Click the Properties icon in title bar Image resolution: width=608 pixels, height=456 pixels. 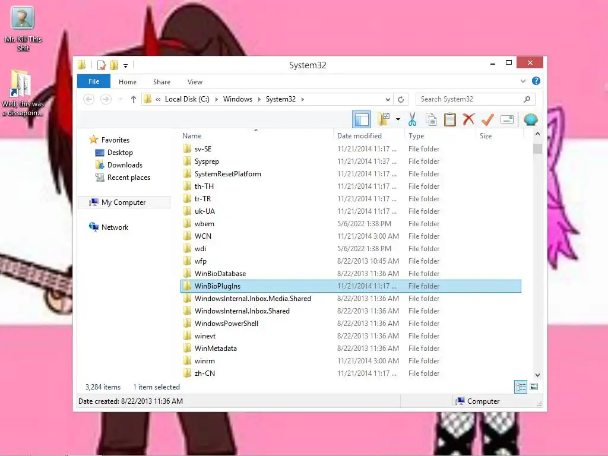pos(101,65)
